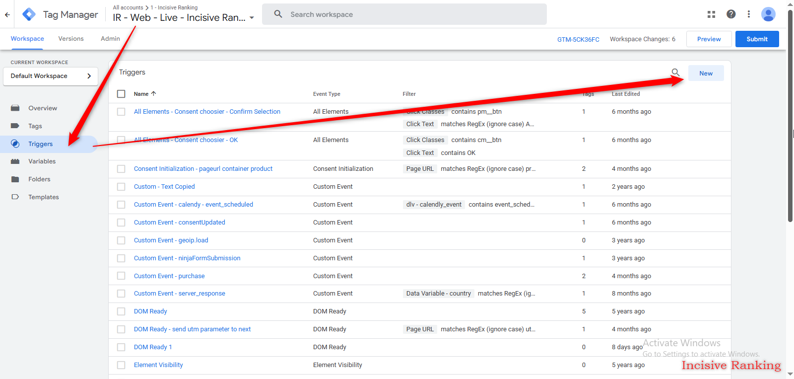Click the Triggers sidebar icon
Viewport: 794px width, 379px height.
point(15,144)
